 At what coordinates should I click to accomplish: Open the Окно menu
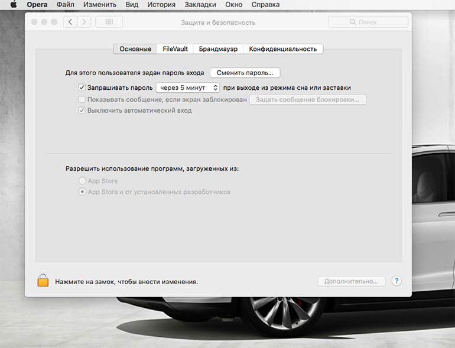(x=233, y=5)
